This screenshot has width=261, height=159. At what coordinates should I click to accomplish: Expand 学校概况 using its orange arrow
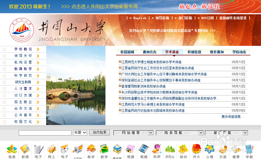pyautogui.click(x=38, y=50)
